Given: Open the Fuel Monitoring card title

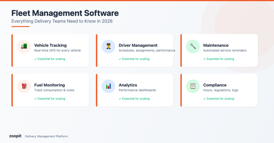Looking at the screenshot, I should pos(50,85).
